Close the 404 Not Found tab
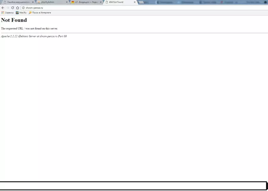 135,2
